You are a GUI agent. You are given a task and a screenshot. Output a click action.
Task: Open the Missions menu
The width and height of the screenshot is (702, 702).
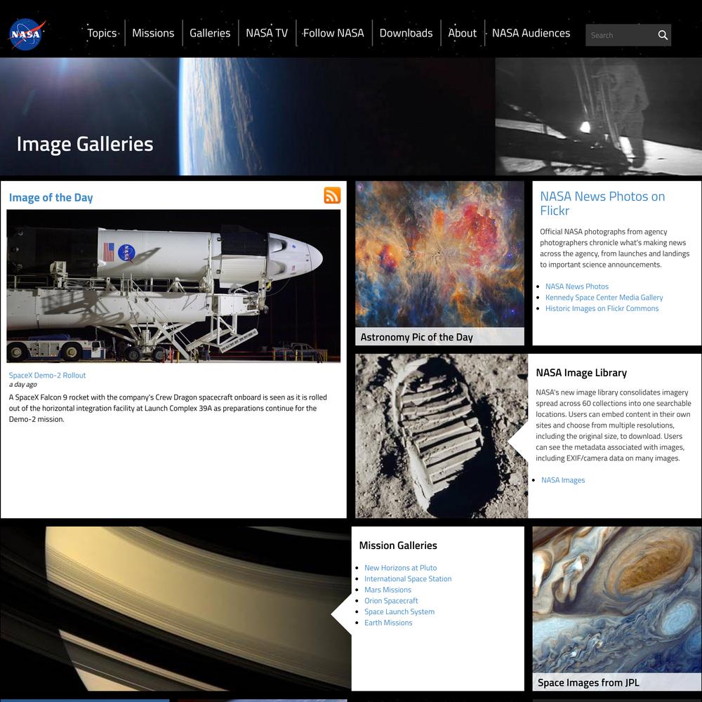[153, 33]
